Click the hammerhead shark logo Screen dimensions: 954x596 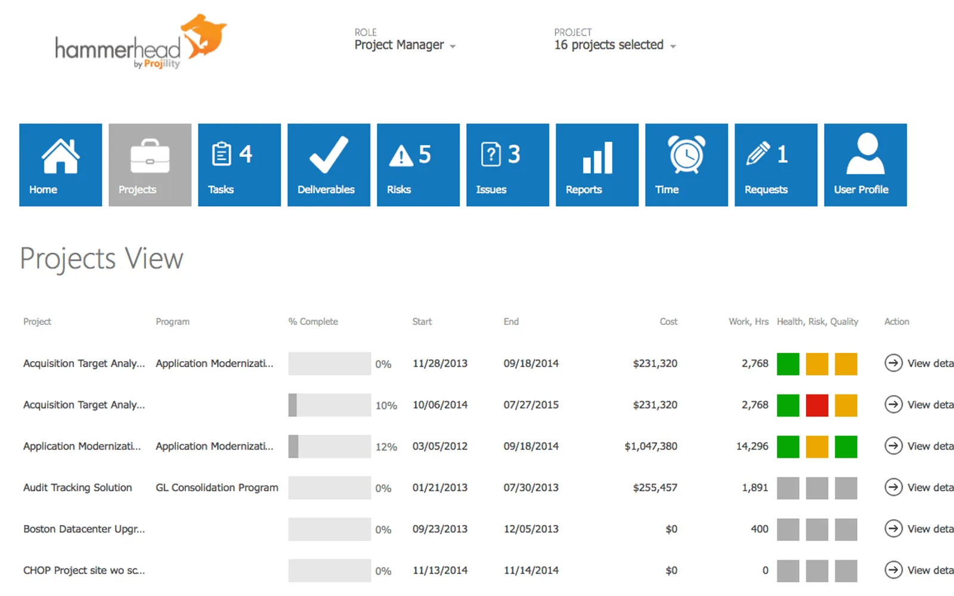pos(141,42)
